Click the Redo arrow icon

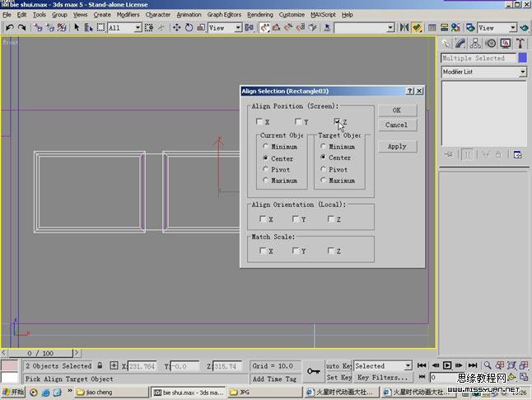tap(22, 27)
